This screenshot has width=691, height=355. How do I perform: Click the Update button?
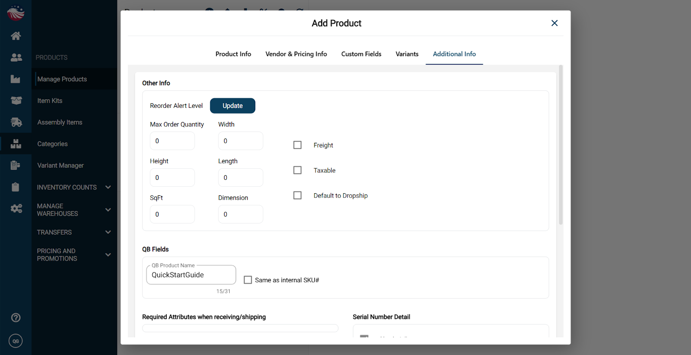(x=232, y=106)
